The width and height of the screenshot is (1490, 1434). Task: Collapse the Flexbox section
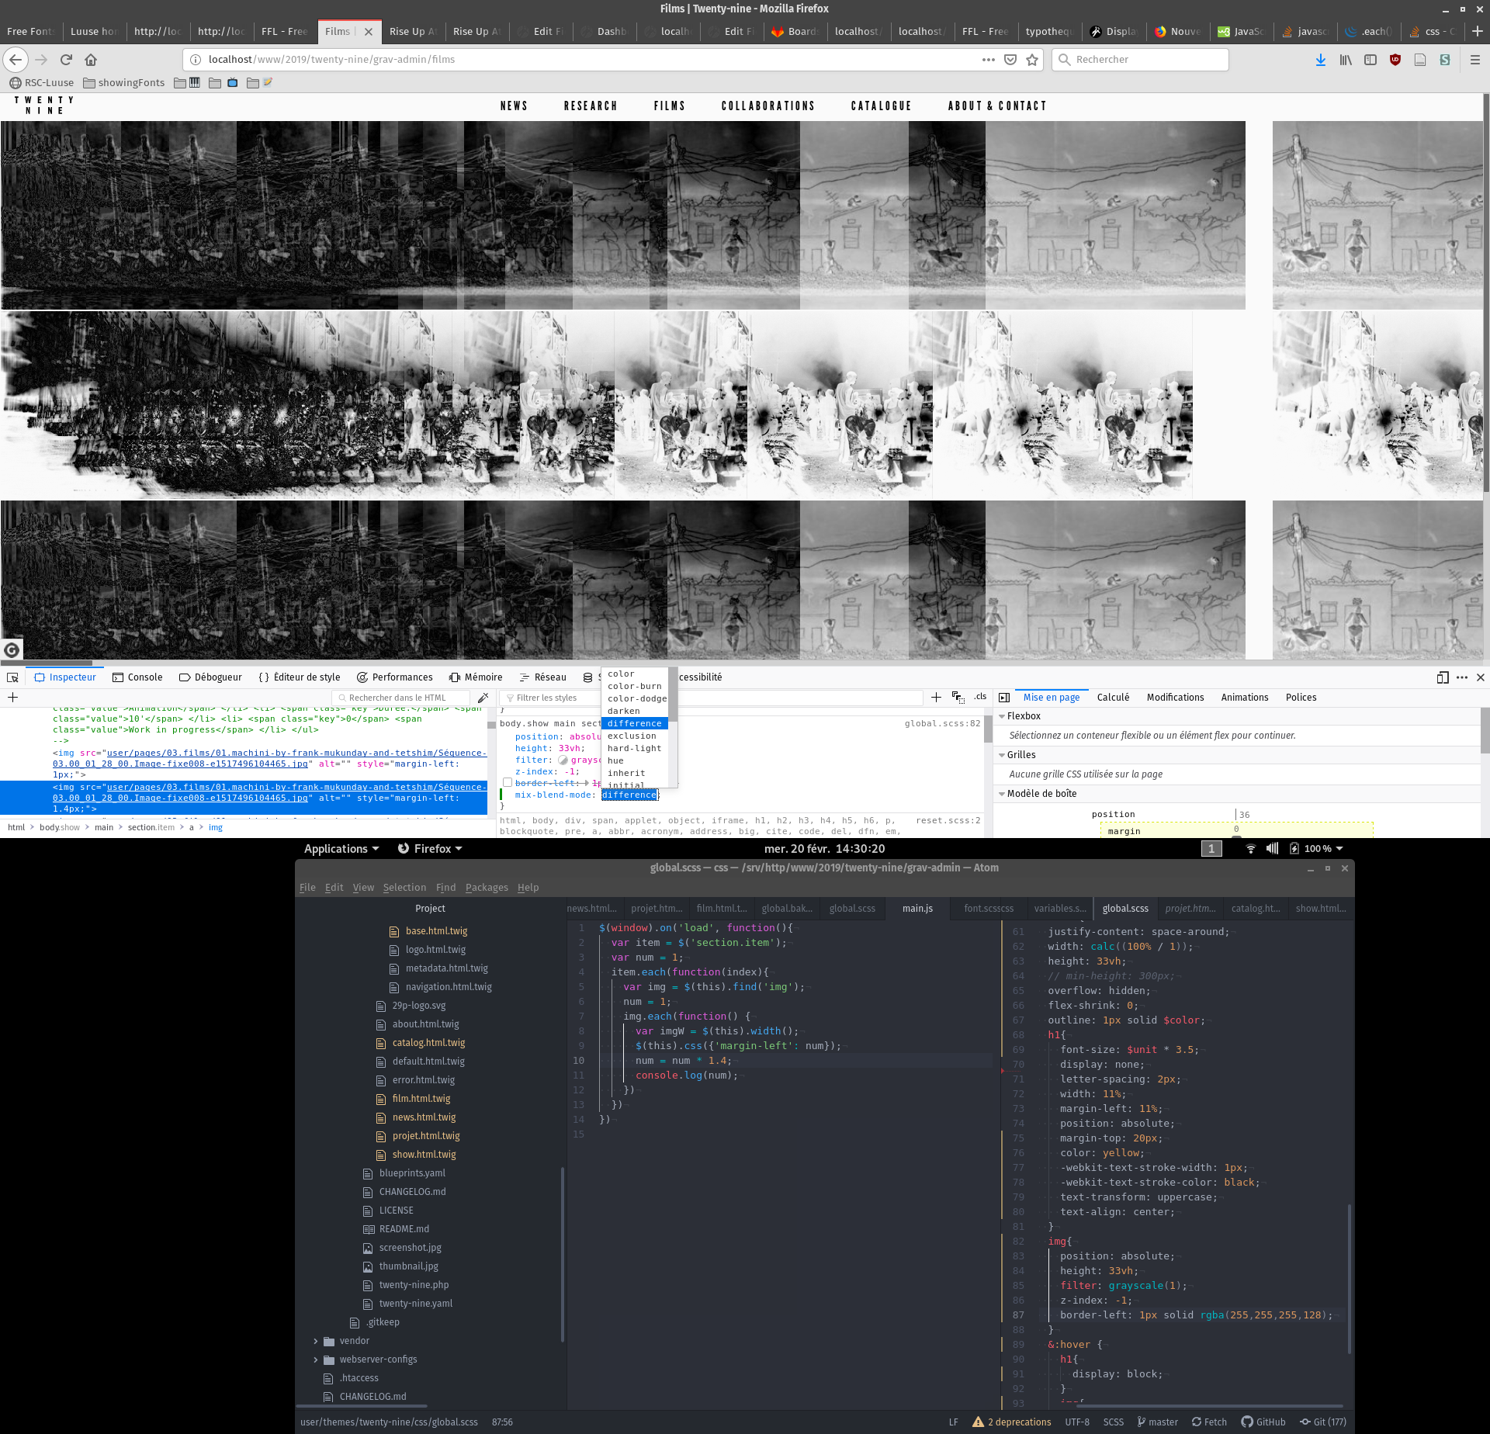click(x=1002, y=716)
